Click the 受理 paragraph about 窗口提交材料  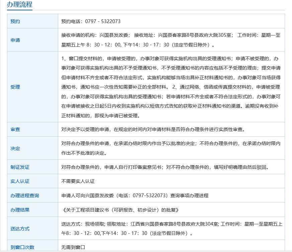[x=171, y=87]
